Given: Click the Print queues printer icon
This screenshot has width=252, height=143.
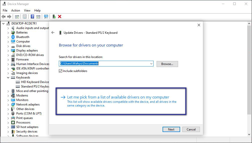Looking at the screenshot, I should coord(13,118).
